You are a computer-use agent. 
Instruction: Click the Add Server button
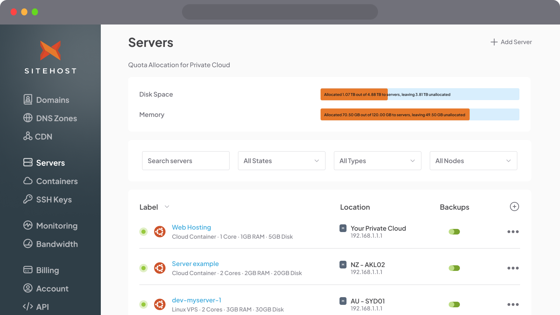511,42
